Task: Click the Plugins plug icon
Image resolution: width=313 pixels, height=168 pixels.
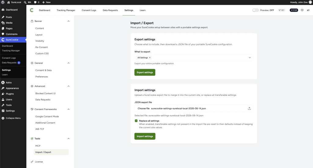Action: (x=3, y=94)
